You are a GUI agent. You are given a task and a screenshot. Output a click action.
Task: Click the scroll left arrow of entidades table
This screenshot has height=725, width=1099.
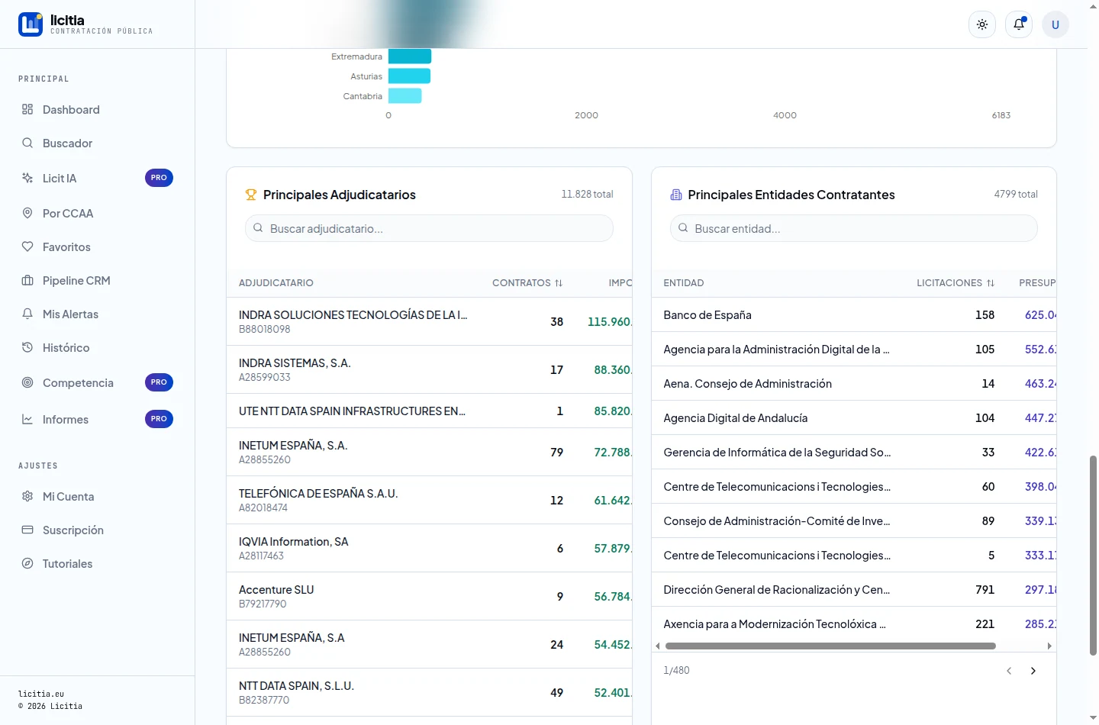coord(658,646)
